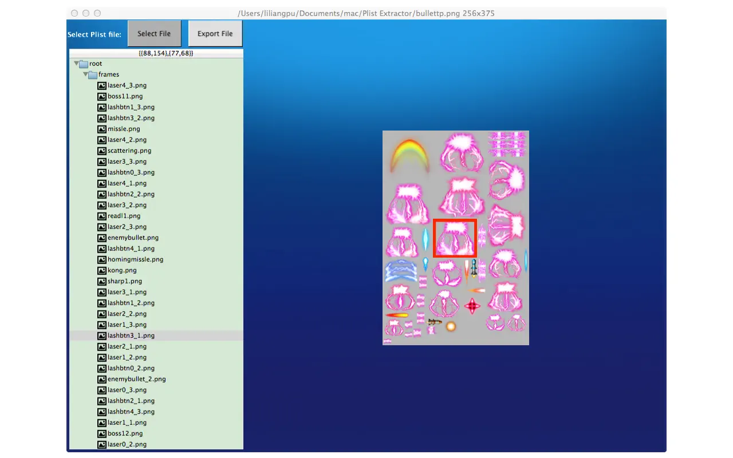Click the image icon beside kong.png
This screenshot has width=733, height=458.
pos(101,270)
